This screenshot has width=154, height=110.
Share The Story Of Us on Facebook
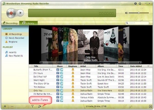[x=58, y=83]
